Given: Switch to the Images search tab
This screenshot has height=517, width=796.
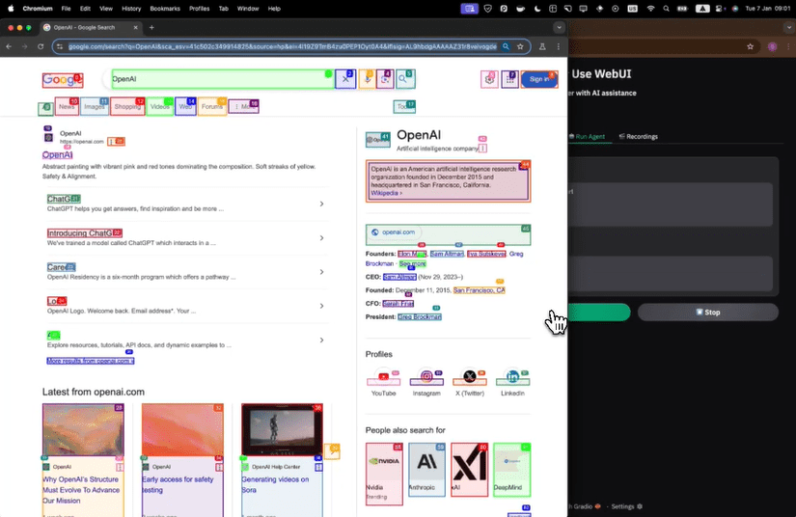Looking at the screenshot, I should point(95,106).
